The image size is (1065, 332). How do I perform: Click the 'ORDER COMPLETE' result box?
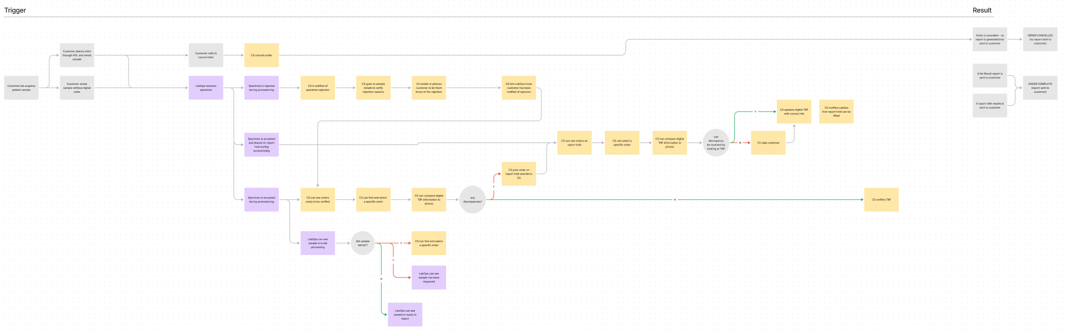1040,88
